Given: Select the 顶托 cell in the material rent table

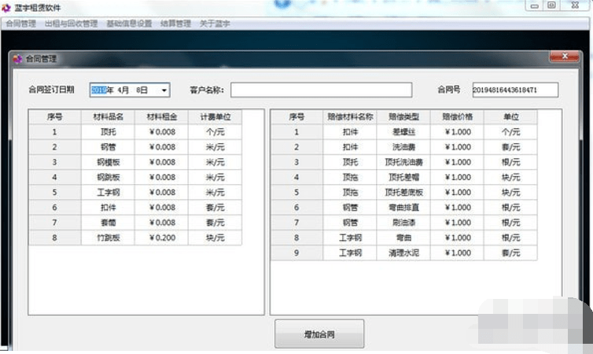Looking at the screenshot, I should pos(109,132).
